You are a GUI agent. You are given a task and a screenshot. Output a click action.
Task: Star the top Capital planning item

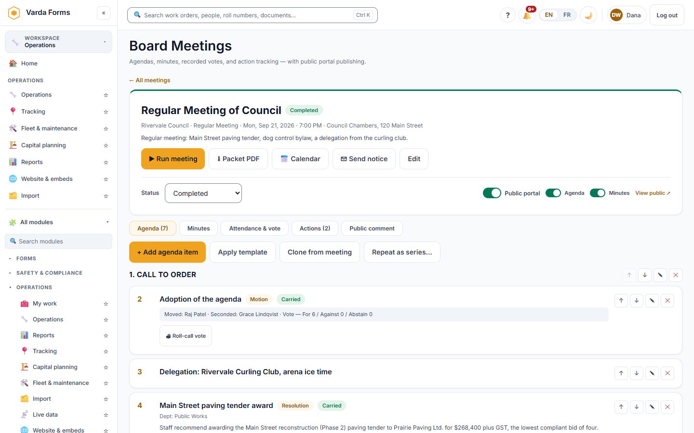click(x=106, y=145)
